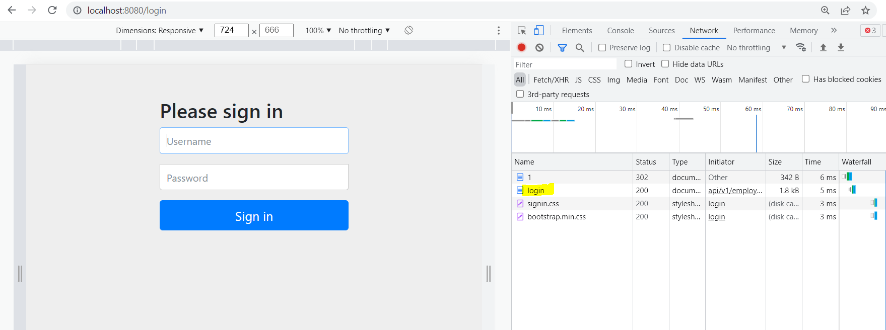Open the Dimensions: Responsive dropdown
Screen dimensions: 886x330
coord(160,31)
